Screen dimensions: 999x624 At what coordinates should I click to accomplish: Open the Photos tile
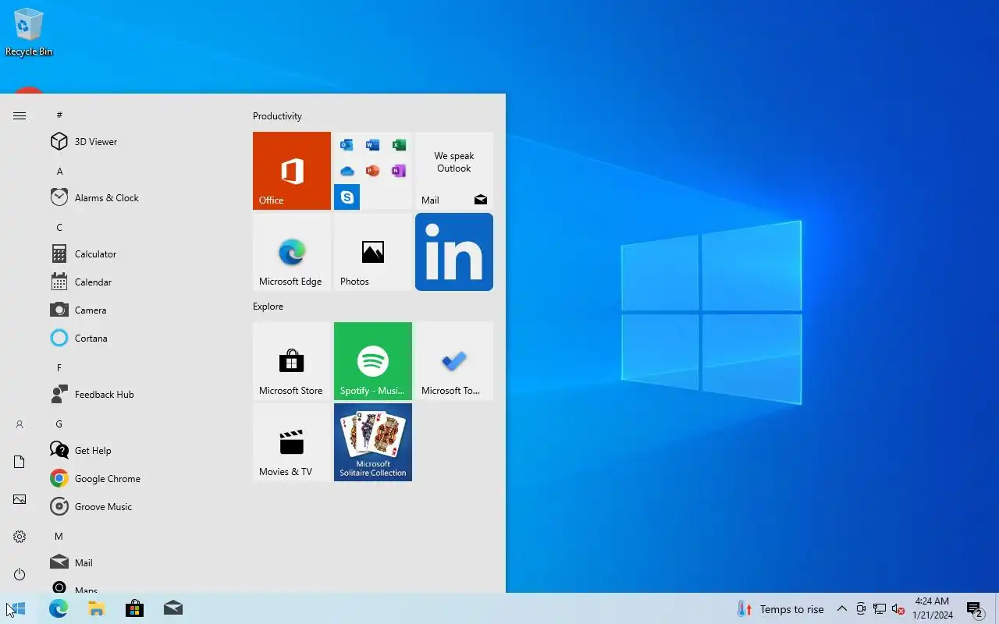[373, 252]
